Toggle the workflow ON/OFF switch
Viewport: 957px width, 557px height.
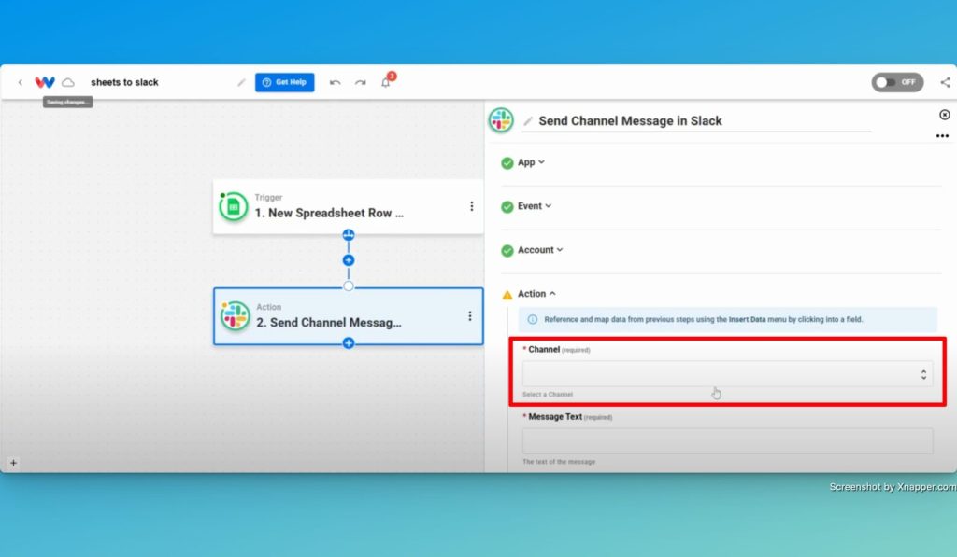(897, 82)
